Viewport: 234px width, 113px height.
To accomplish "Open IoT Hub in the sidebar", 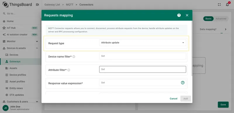I will (20, 28).
